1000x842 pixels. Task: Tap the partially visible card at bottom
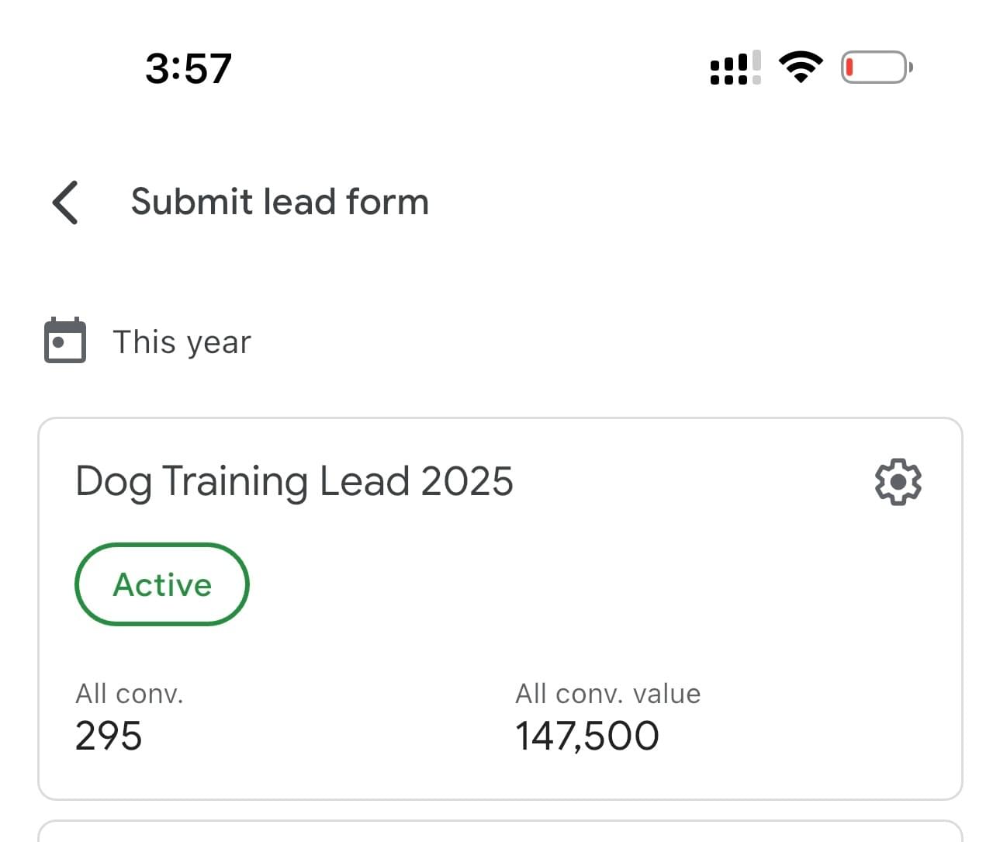click(x=500, y=831)
